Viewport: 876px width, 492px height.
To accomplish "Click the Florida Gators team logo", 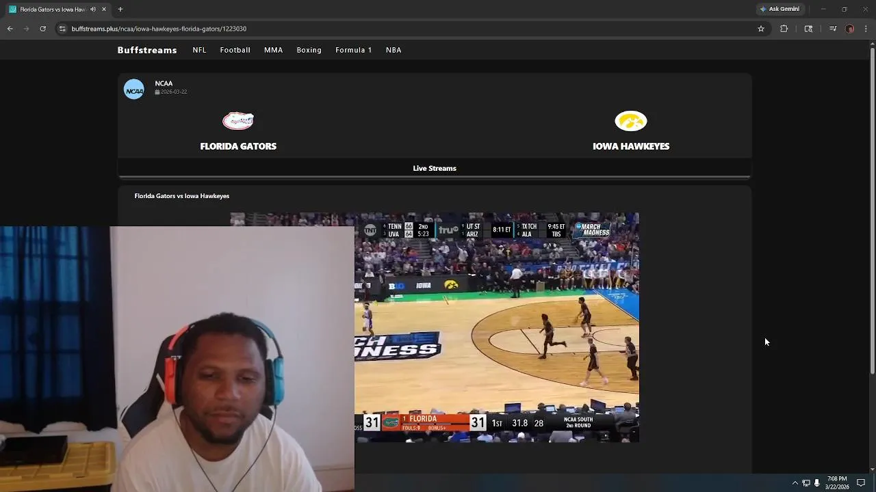I will [x=238, y=121].
